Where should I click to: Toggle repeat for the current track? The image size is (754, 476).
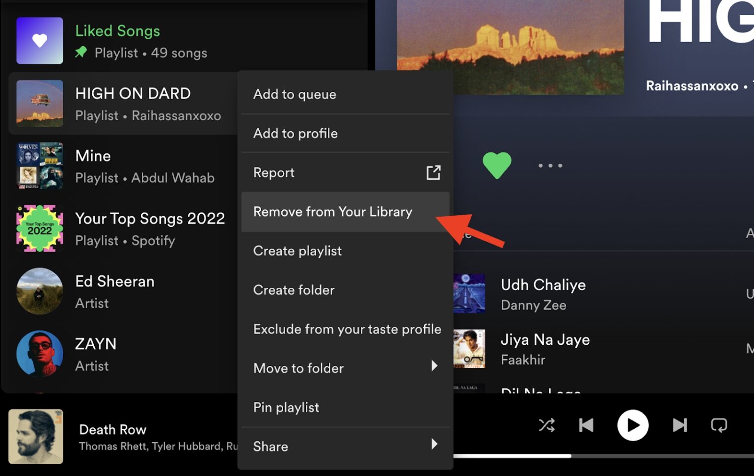719,425
